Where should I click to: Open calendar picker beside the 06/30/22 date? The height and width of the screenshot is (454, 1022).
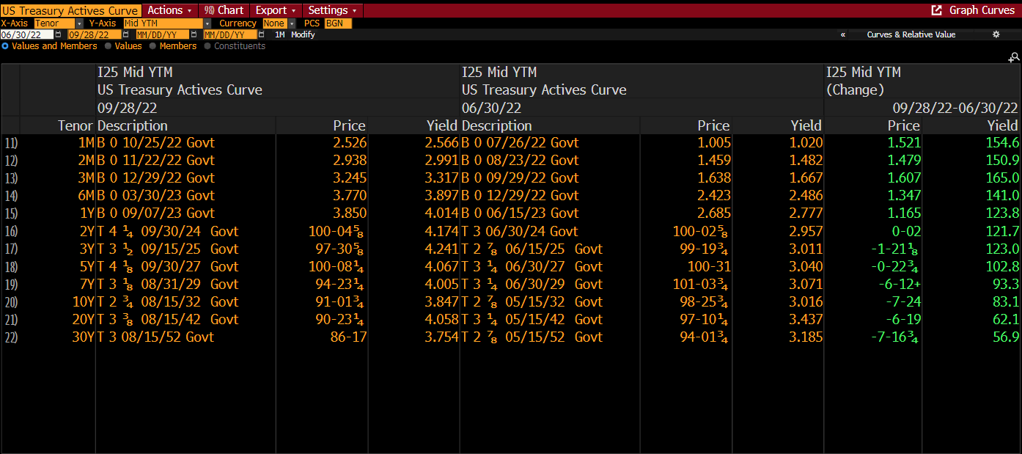59,34
